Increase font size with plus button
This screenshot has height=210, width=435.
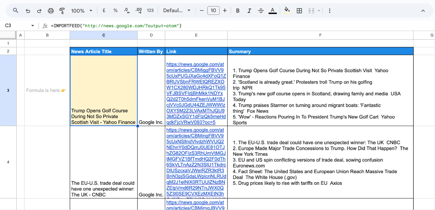tap(225, 10)
